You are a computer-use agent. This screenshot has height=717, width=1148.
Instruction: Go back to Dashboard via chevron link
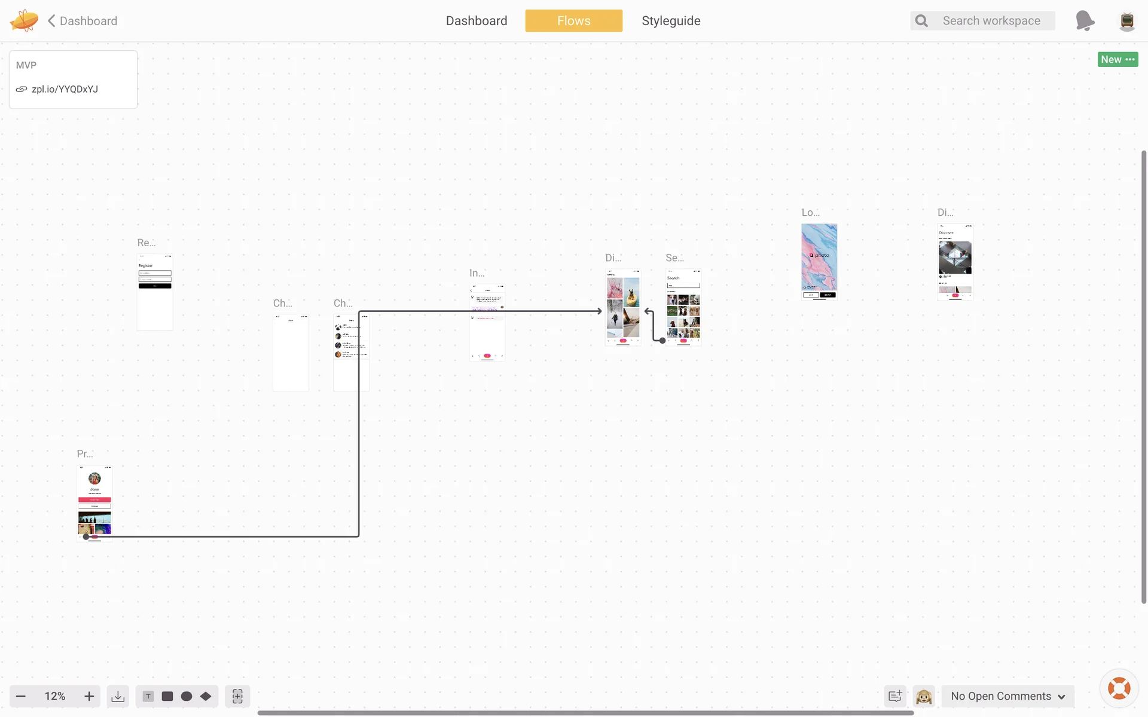[83, 21]
